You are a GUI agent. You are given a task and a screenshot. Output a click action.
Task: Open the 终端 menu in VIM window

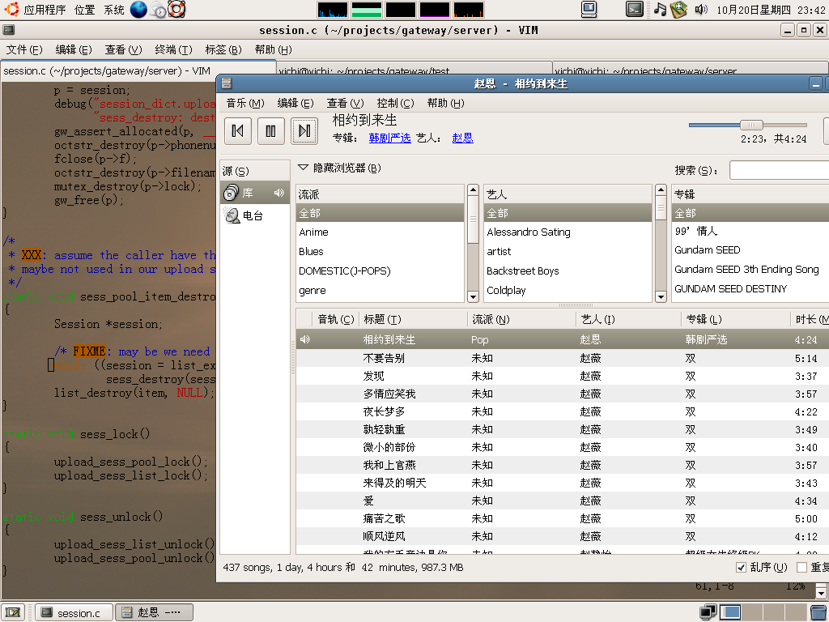[173, 49]
